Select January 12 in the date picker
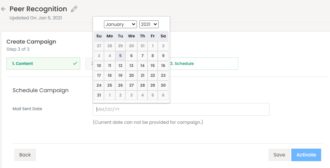Screen dimensions: 330x168 point(120,66)
